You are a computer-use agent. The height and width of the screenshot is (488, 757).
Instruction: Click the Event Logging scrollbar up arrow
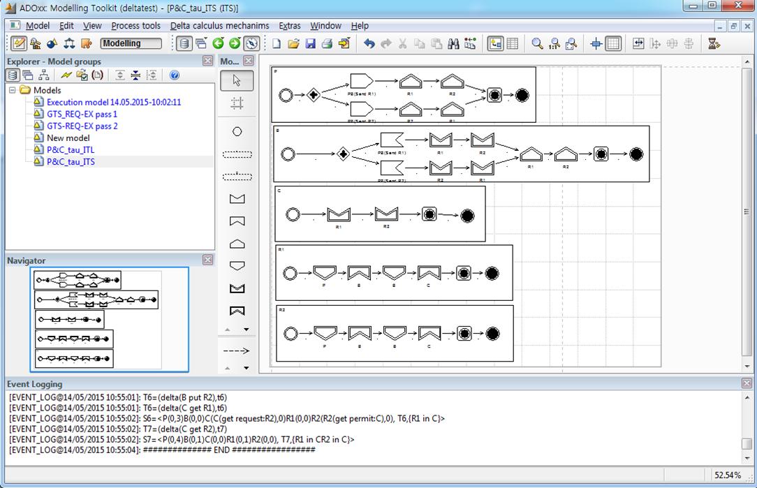coord(747,397)
